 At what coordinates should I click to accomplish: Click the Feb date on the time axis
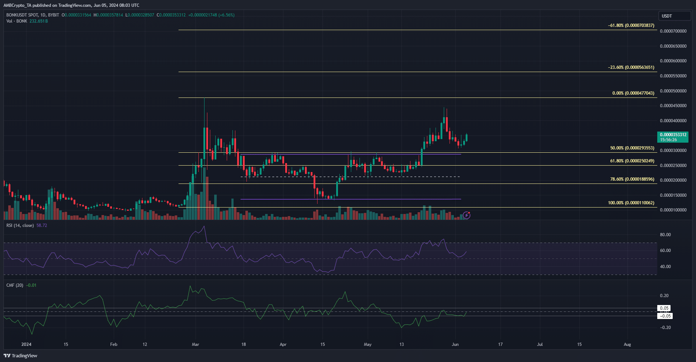coord(114,344)
